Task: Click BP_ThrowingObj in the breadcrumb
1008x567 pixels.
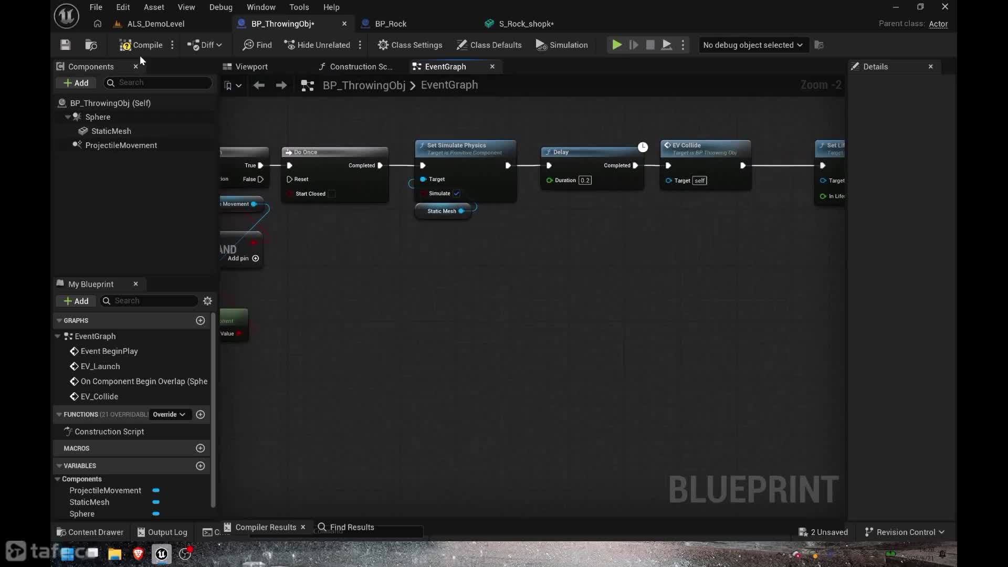Action: [x=364, y=85]
